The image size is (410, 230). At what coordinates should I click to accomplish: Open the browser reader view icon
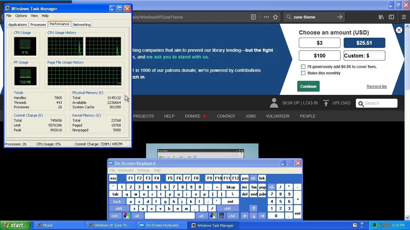click(253, 17)
